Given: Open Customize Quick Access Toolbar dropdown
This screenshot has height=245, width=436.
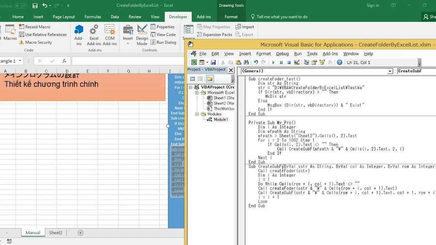Looking at the screenshot, I should point(68,5).
